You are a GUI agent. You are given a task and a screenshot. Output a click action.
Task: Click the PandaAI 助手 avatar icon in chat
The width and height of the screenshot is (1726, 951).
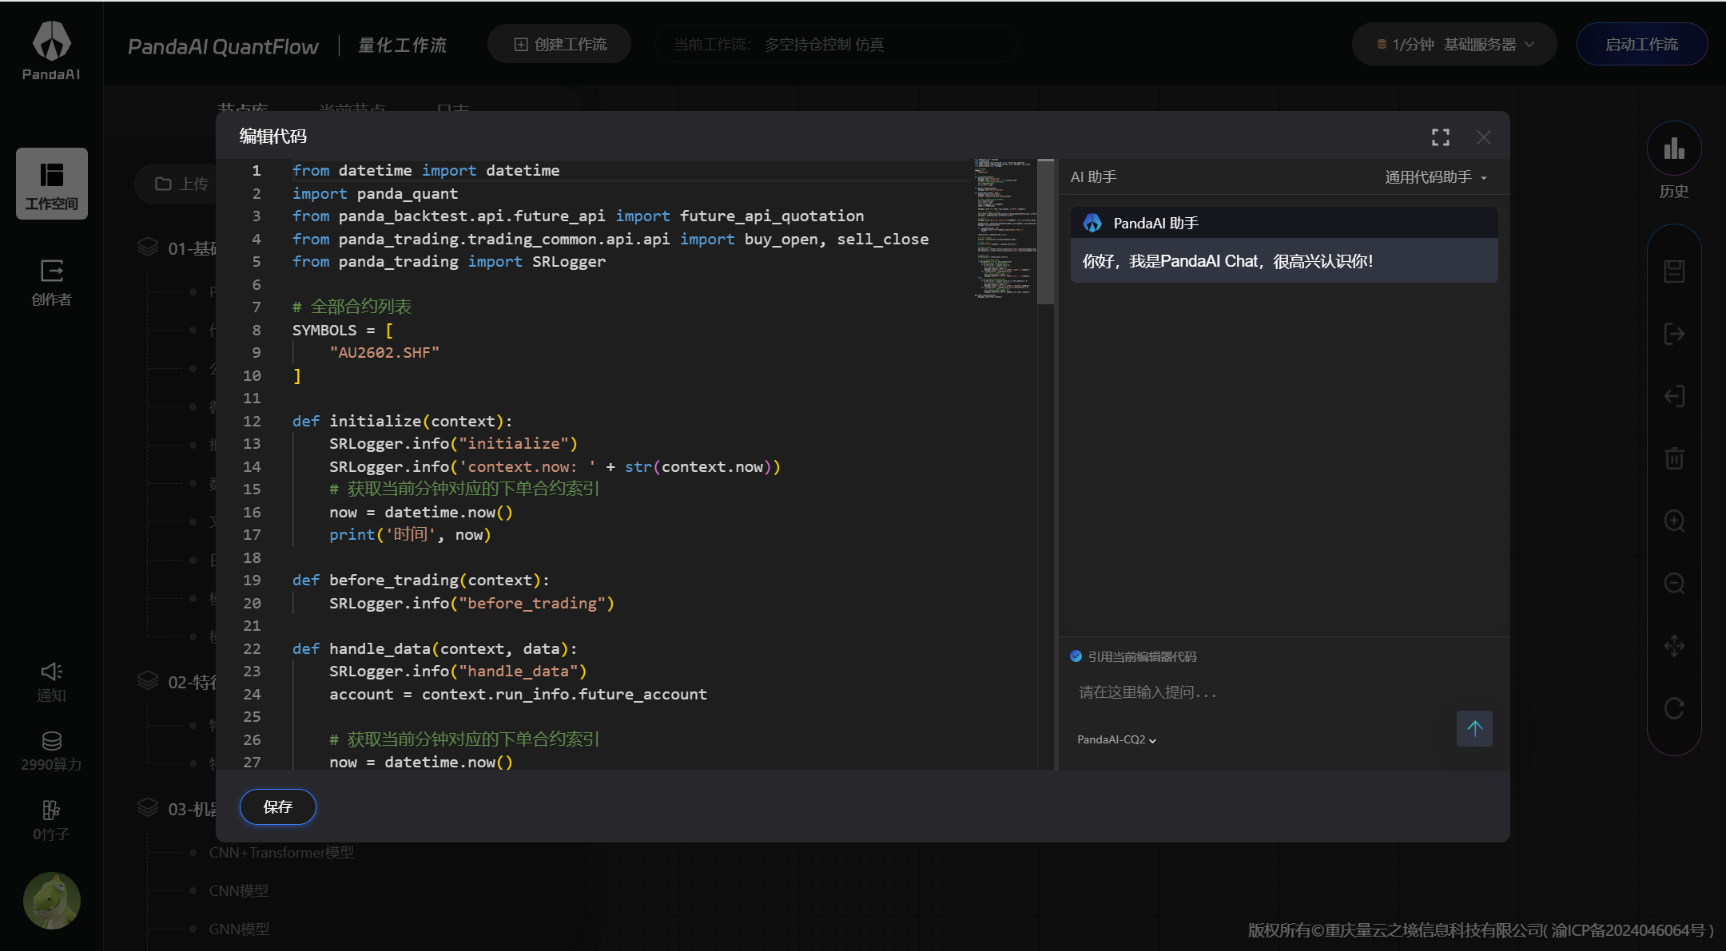(x=1092, y=223)
